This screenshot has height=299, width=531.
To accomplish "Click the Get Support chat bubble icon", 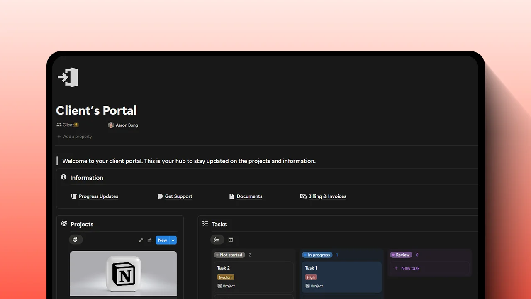I will coord(160,196).
